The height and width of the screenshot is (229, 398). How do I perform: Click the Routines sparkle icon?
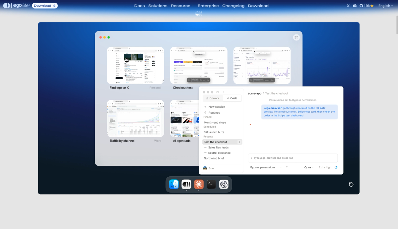(206, 113)
